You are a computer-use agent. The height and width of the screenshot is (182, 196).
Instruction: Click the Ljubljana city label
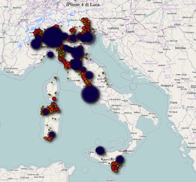[114, 28]
